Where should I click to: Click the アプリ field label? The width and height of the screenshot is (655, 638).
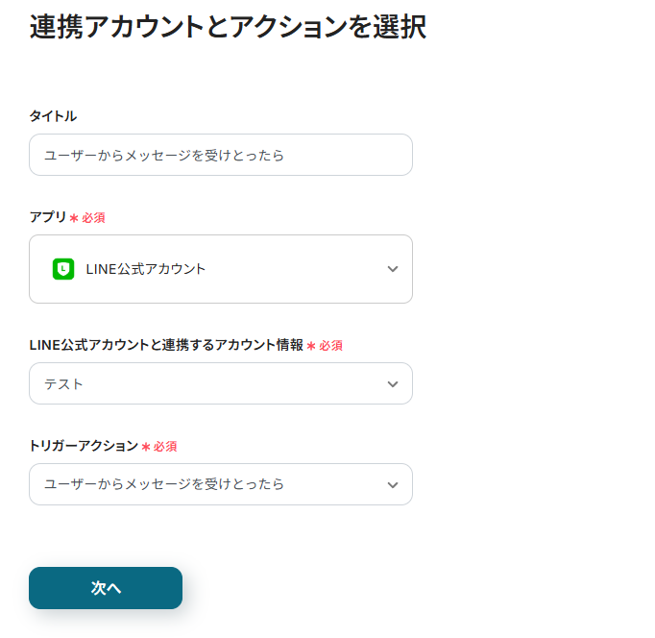coord(48,217)
